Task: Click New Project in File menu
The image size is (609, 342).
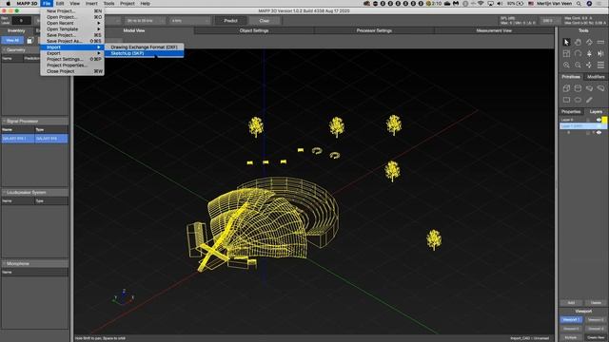Action: click(72, 10)
